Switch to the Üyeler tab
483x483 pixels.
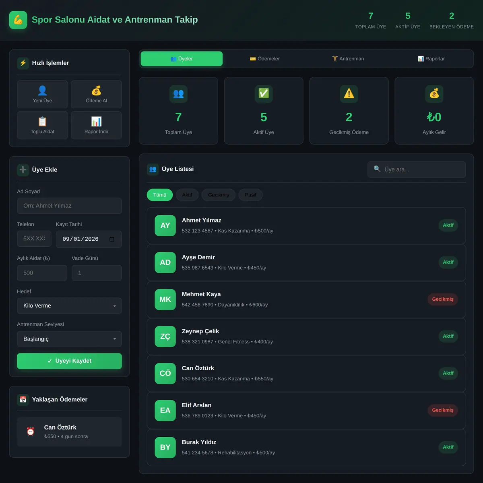click(x=182, y=59)
